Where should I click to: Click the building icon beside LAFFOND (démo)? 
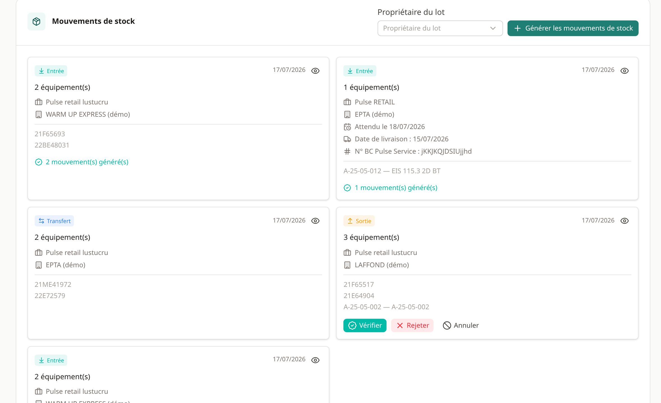347,265
